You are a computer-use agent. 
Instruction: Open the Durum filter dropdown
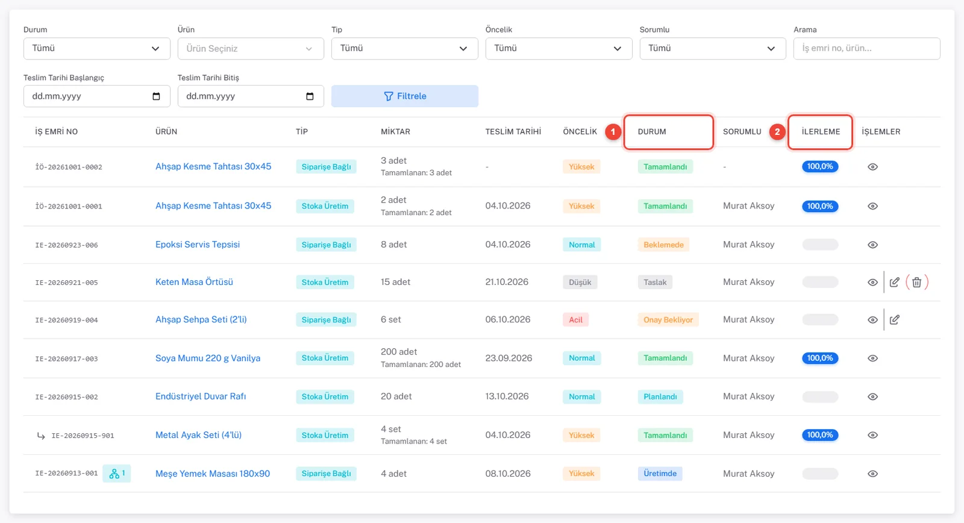(x=96, y=49)
